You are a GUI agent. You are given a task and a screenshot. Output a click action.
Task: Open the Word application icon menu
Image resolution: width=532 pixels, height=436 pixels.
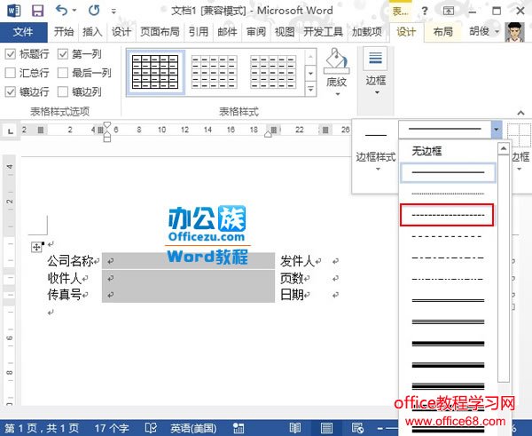click(x=13, y=11)
